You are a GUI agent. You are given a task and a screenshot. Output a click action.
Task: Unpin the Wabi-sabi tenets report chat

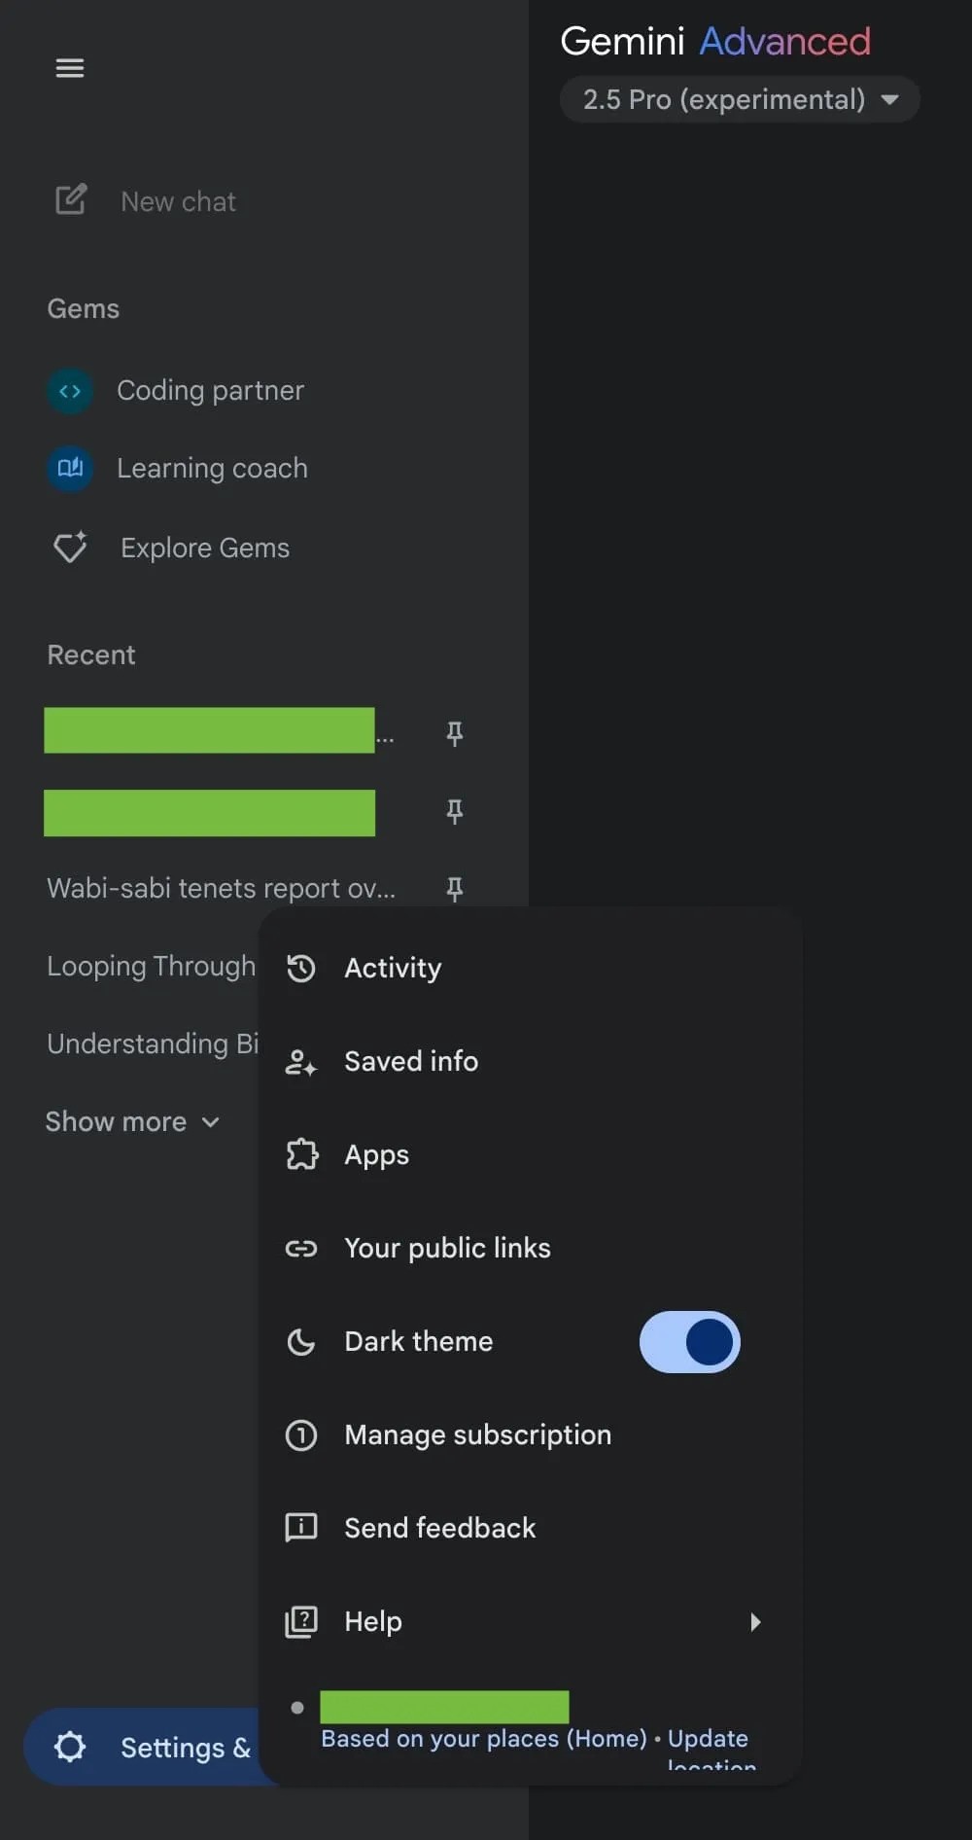point(454,888)
